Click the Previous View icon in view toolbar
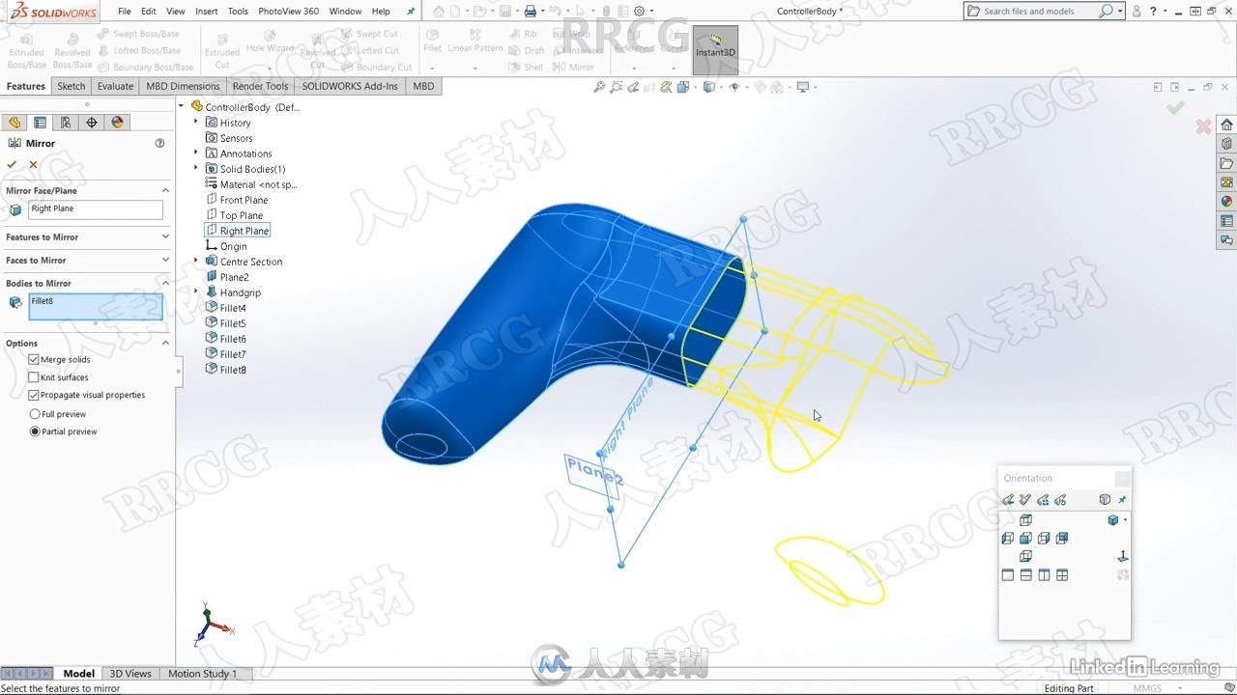Viewport: 1237px width, 695px height. click(x=633, y=87)
